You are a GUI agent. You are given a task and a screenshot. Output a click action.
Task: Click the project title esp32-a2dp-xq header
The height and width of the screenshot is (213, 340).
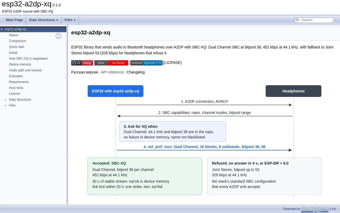point(27,4)
